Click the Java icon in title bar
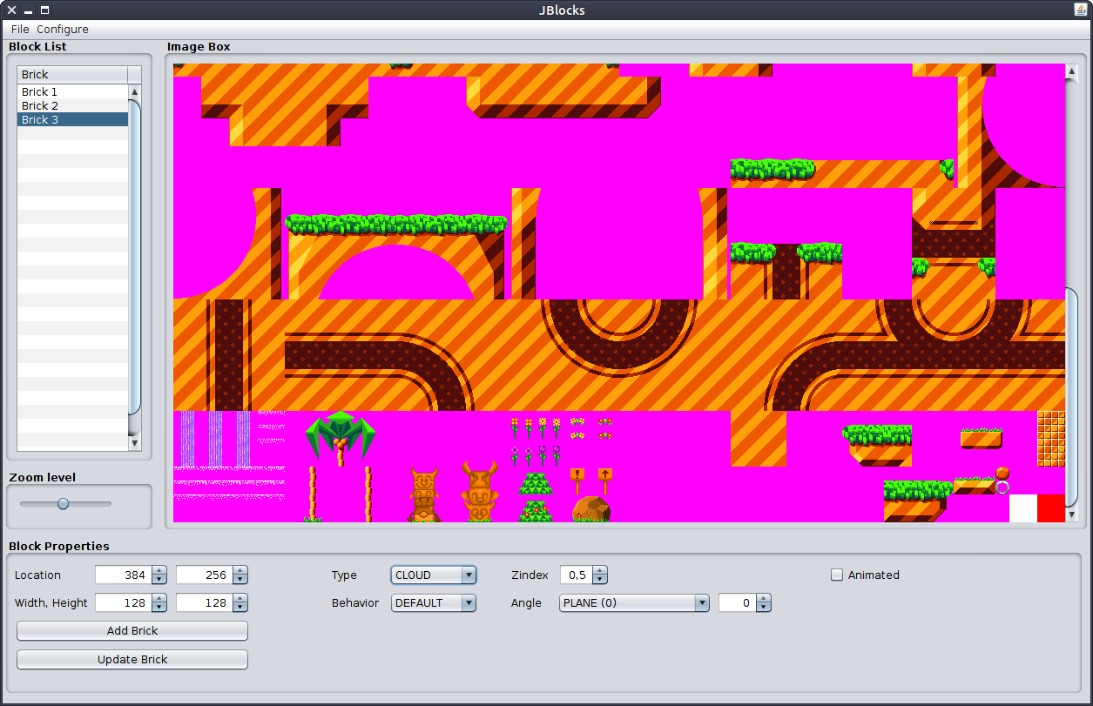 click(1080, 10)
